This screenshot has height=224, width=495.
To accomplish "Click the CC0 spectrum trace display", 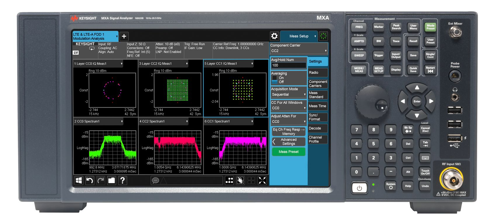I will point(113,148).
